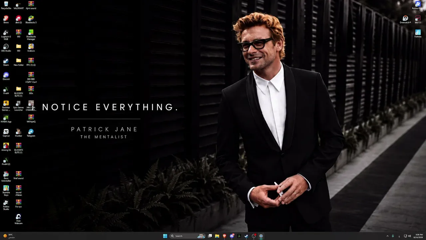
Task: Switch to Brave in the taskbar
Action: (x=225, y=236)
